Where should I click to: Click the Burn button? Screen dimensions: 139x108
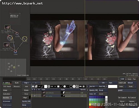17,83
